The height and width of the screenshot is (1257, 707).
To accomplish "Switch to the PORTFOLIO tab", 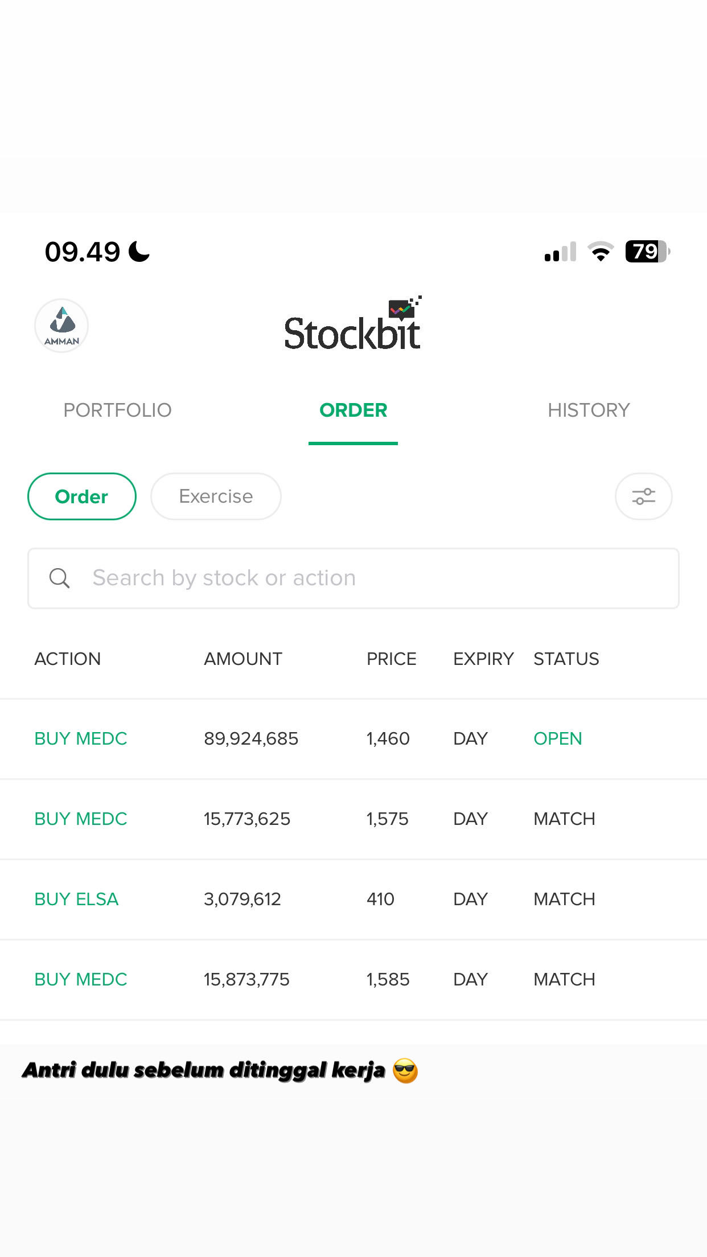I will 117,410.
